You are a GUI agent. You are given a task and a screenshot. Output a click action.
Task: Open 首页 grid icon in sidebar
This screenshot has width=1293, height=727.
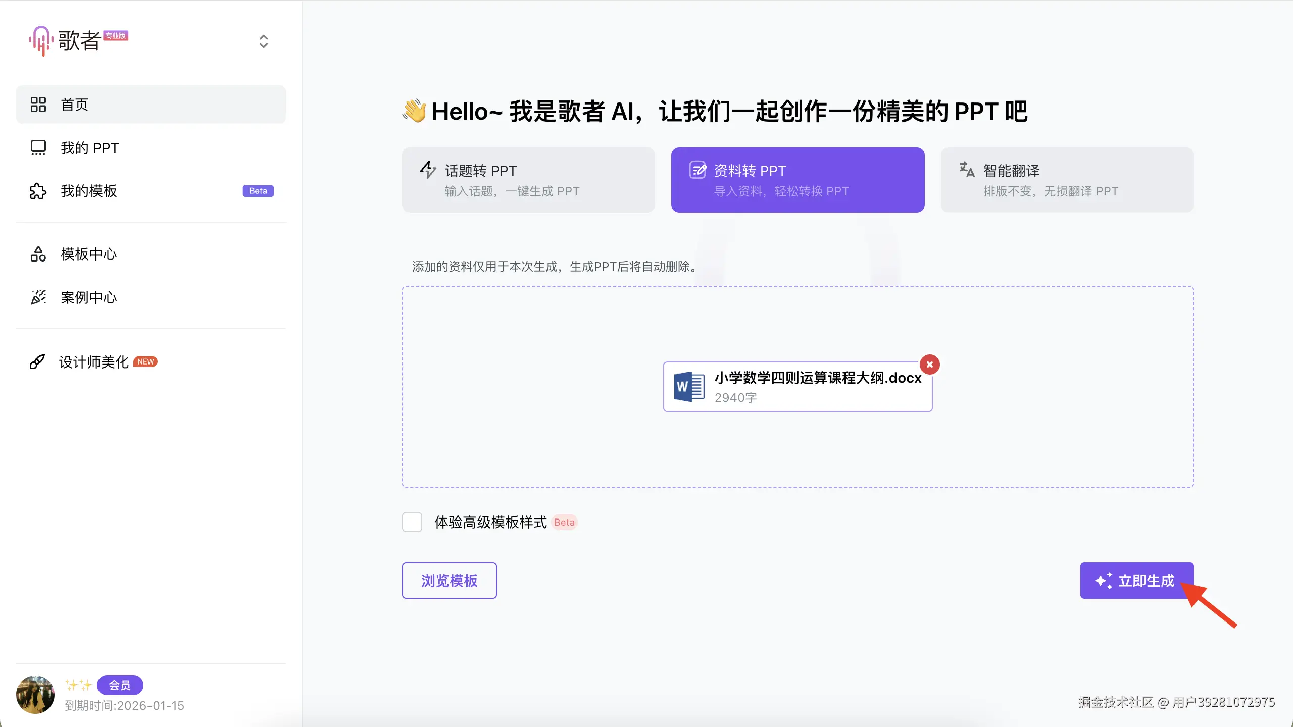(x=38, y=105)
